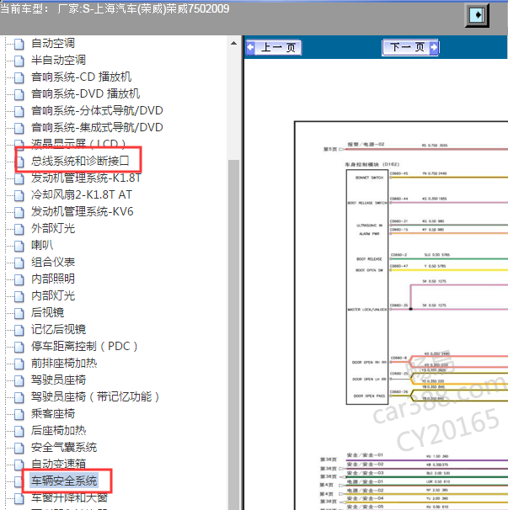Click document icon beside 驾驶员座椅
Screen dimensions: 508x510
pos(19,381)
